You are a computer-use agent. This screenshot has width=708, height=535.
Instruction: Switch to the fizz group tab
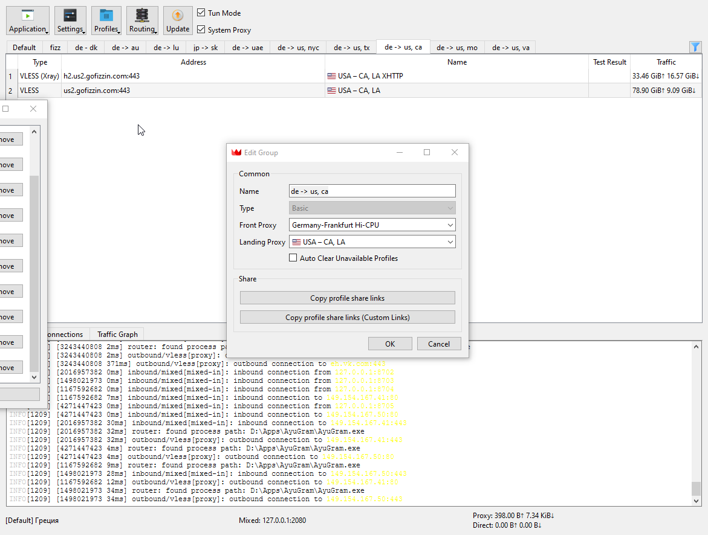pyautogui.click(x=55, y=47)
